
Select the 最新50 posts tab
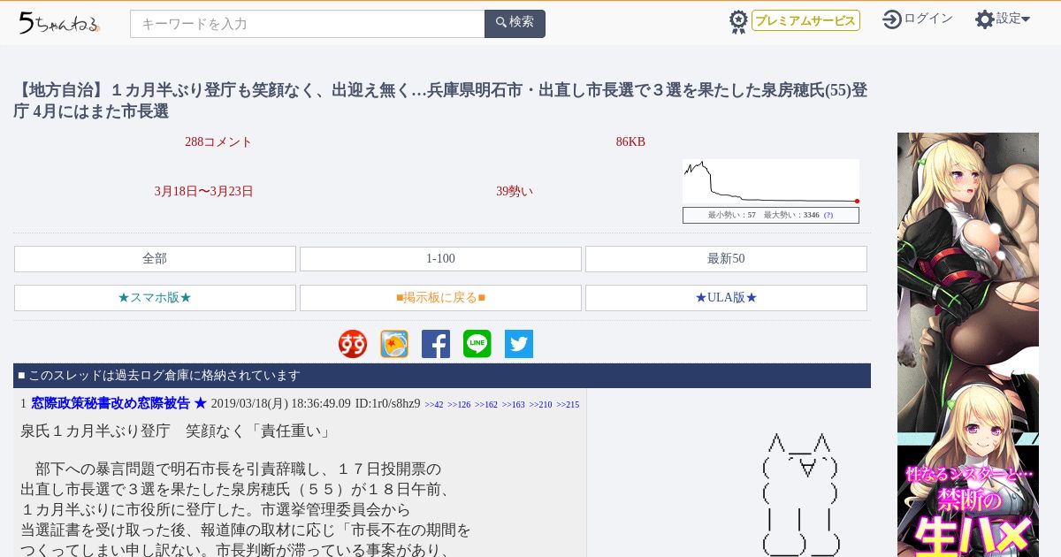[726, 259]
